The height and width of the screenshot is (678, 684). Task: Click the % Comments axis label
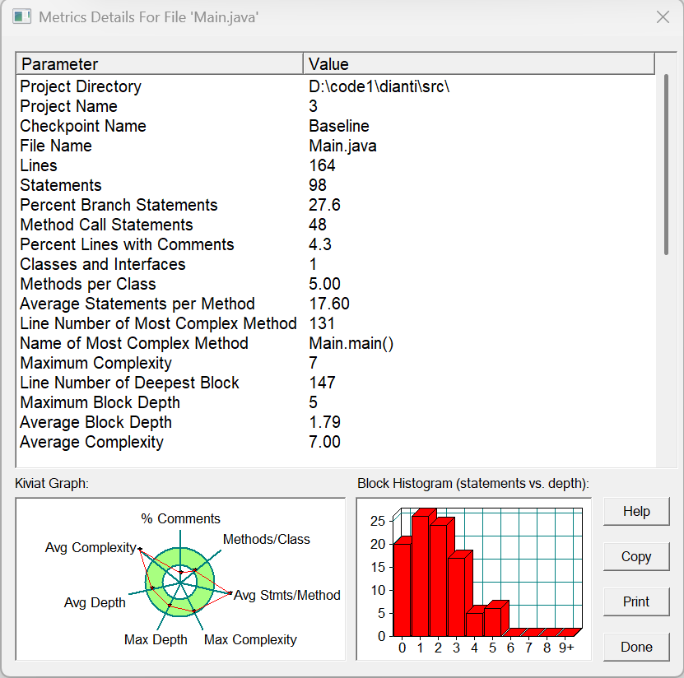[180, 518]
